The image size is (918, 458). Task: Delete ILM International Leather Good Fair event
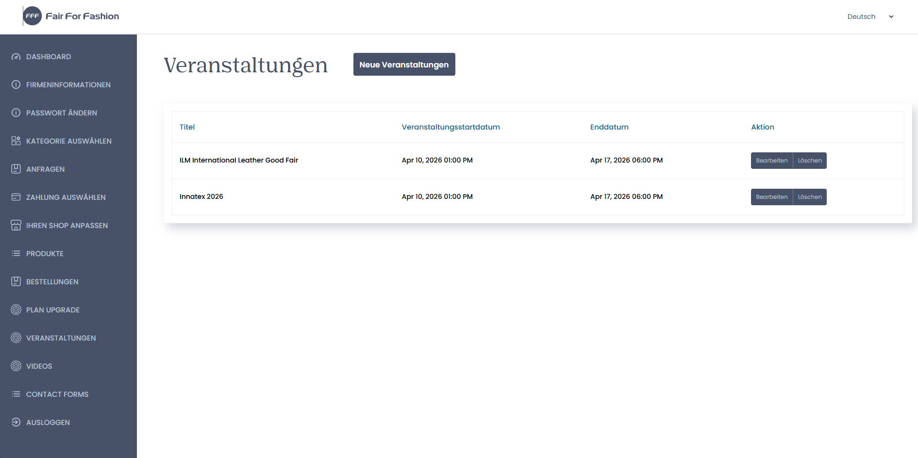810,161
